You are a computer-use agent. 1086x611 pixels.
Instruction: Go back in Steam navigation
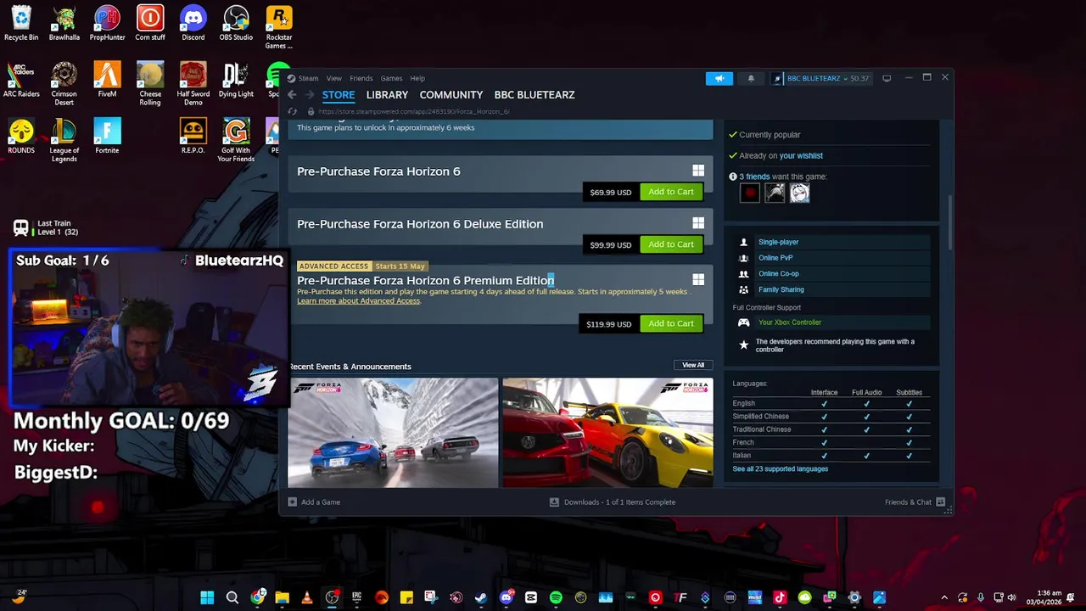292,95
